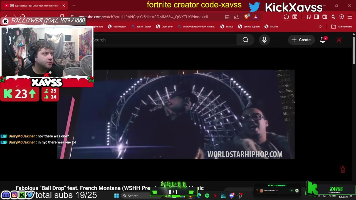This screenshot has height=200, width=356.
Task: Open the McAfee bookmark
Action: (x=271, y=27)
